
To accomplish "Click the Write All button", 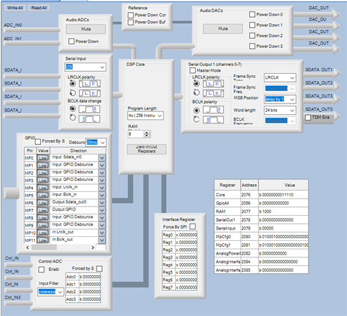I will [15, 8].
